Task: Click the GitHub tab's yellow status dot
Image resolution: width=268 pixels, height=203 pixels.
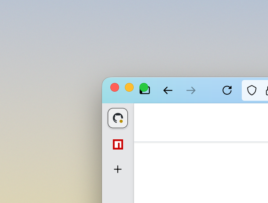Action: 121,121
